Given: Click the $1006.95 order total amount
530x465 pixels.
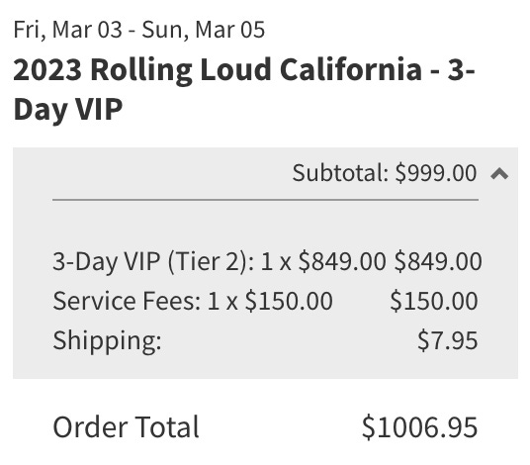Looking at the screenshot, I should point(420,427).
